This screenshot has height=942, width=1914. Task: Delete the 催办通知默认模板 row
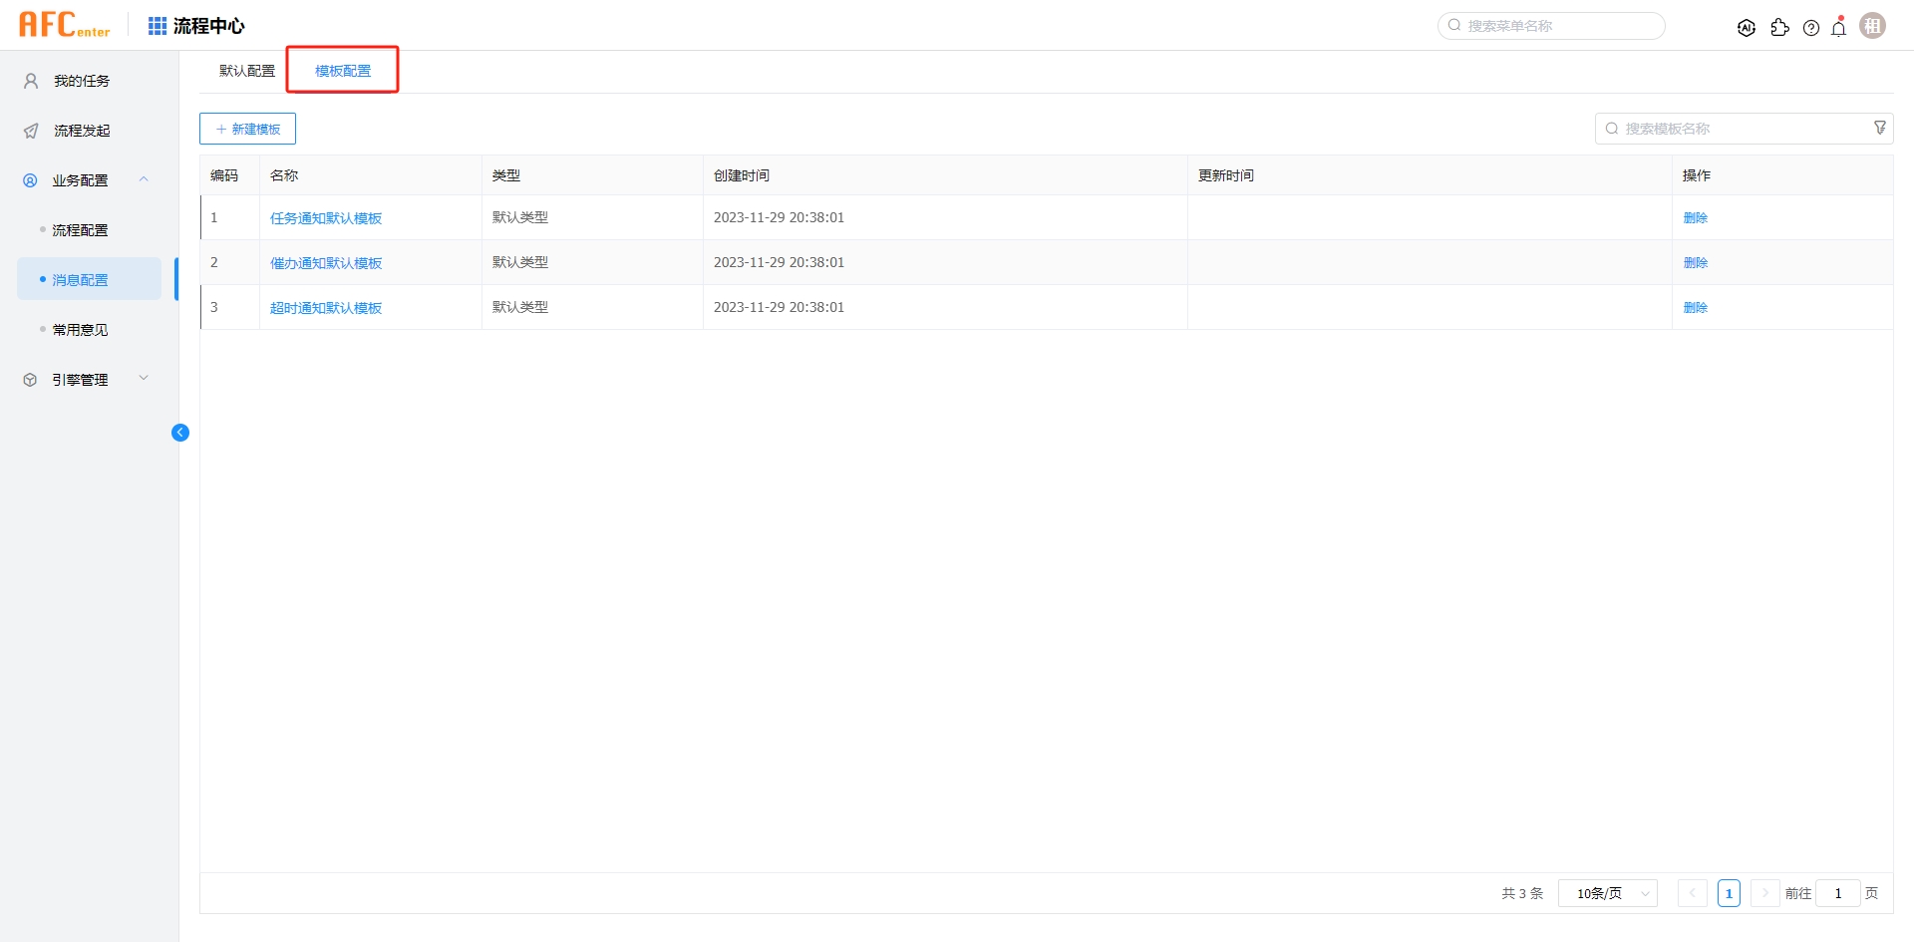pyautogui.click(x=1695, y=263)
